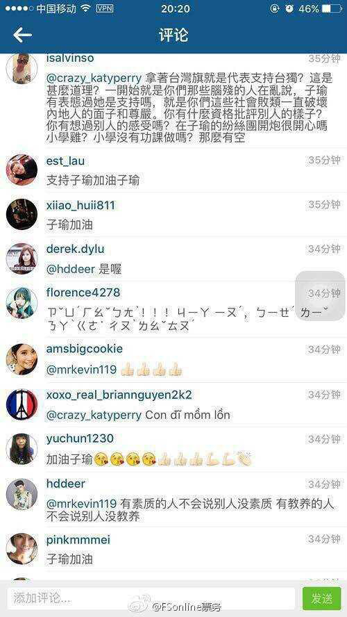
Task: Open hddeer's avatar
Action: pyautogui.click(x=22, y=494)
